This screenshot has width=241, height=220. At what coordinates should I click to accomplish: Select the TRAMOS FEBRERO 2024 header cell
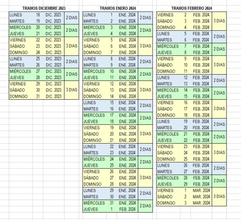[x=191, y=8]
